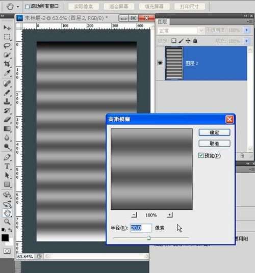The height and width of the screenshot is (273, 255).
Task: Select the Eyedropper tool
Action: (7, 73)
